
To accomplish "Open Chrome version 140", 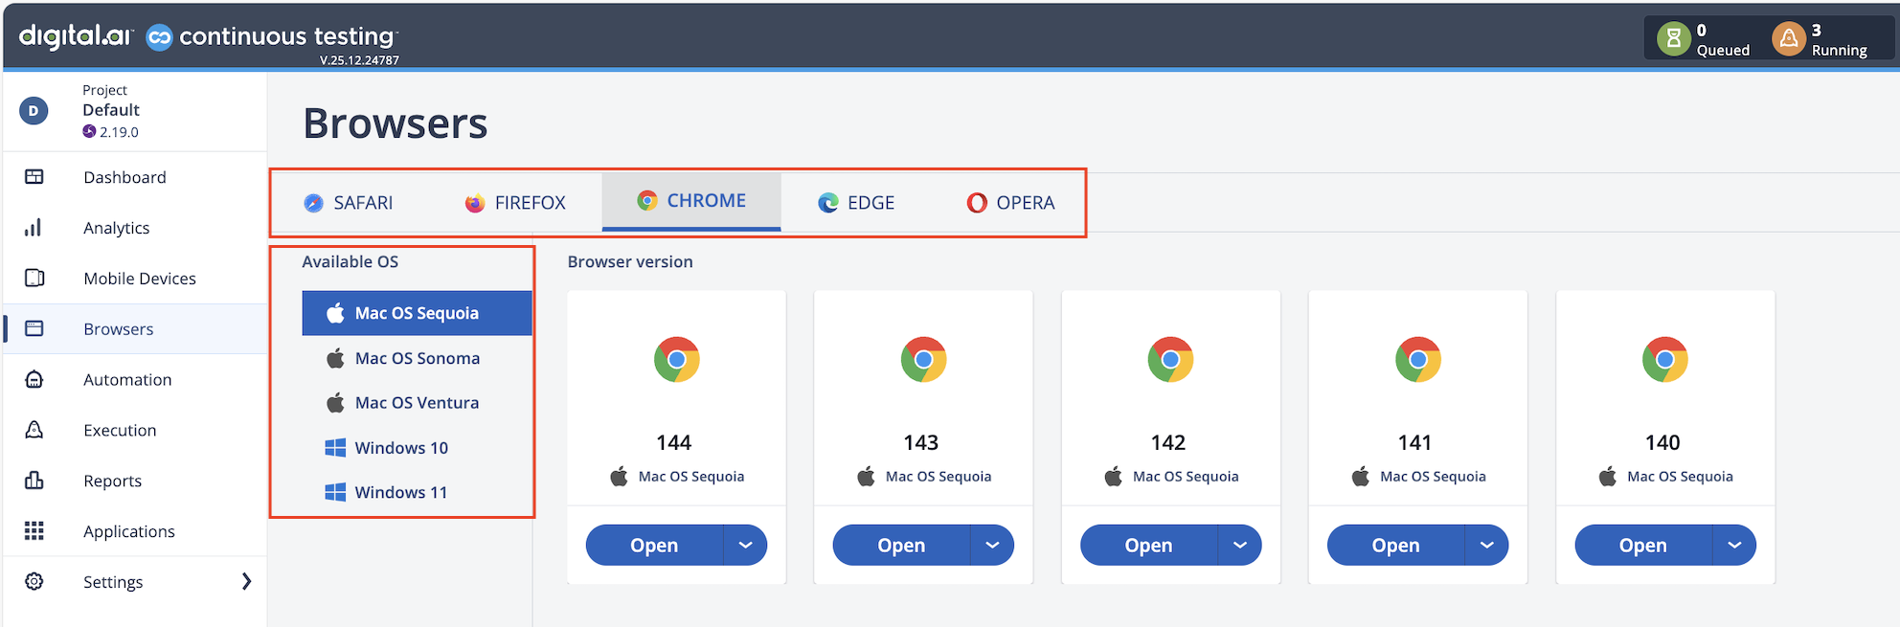I will (x=1642, y=545).
